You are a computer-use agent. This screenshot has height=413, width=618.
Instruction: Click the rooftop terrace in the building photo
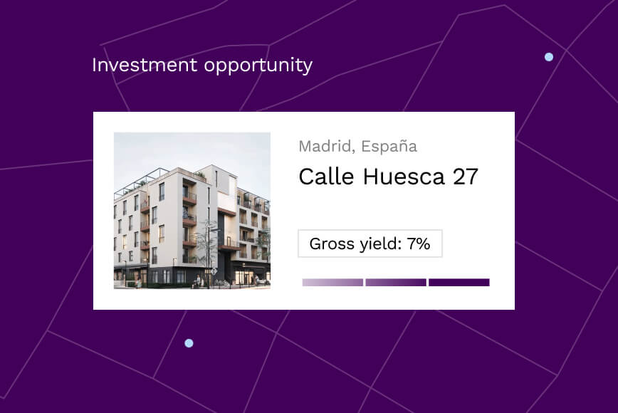[x=138, y=183]
